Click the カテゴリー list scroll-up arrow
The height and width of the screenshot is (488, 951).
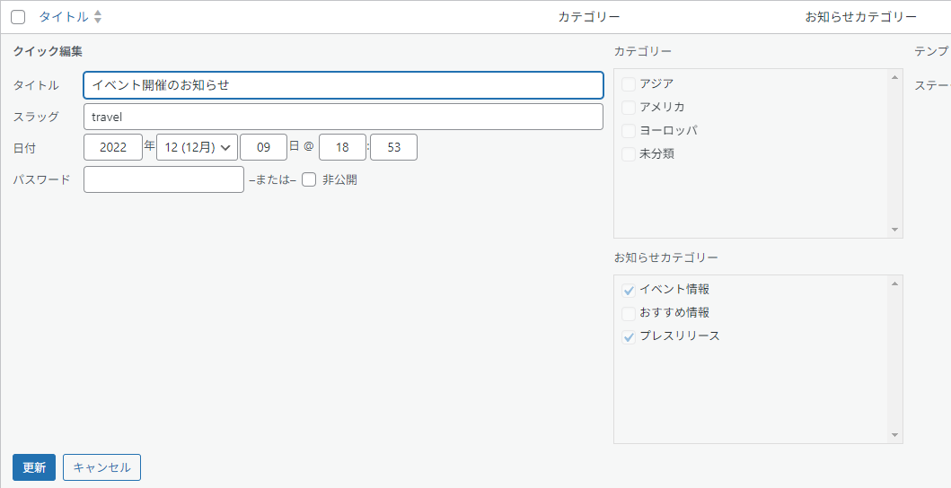point(894,77)
